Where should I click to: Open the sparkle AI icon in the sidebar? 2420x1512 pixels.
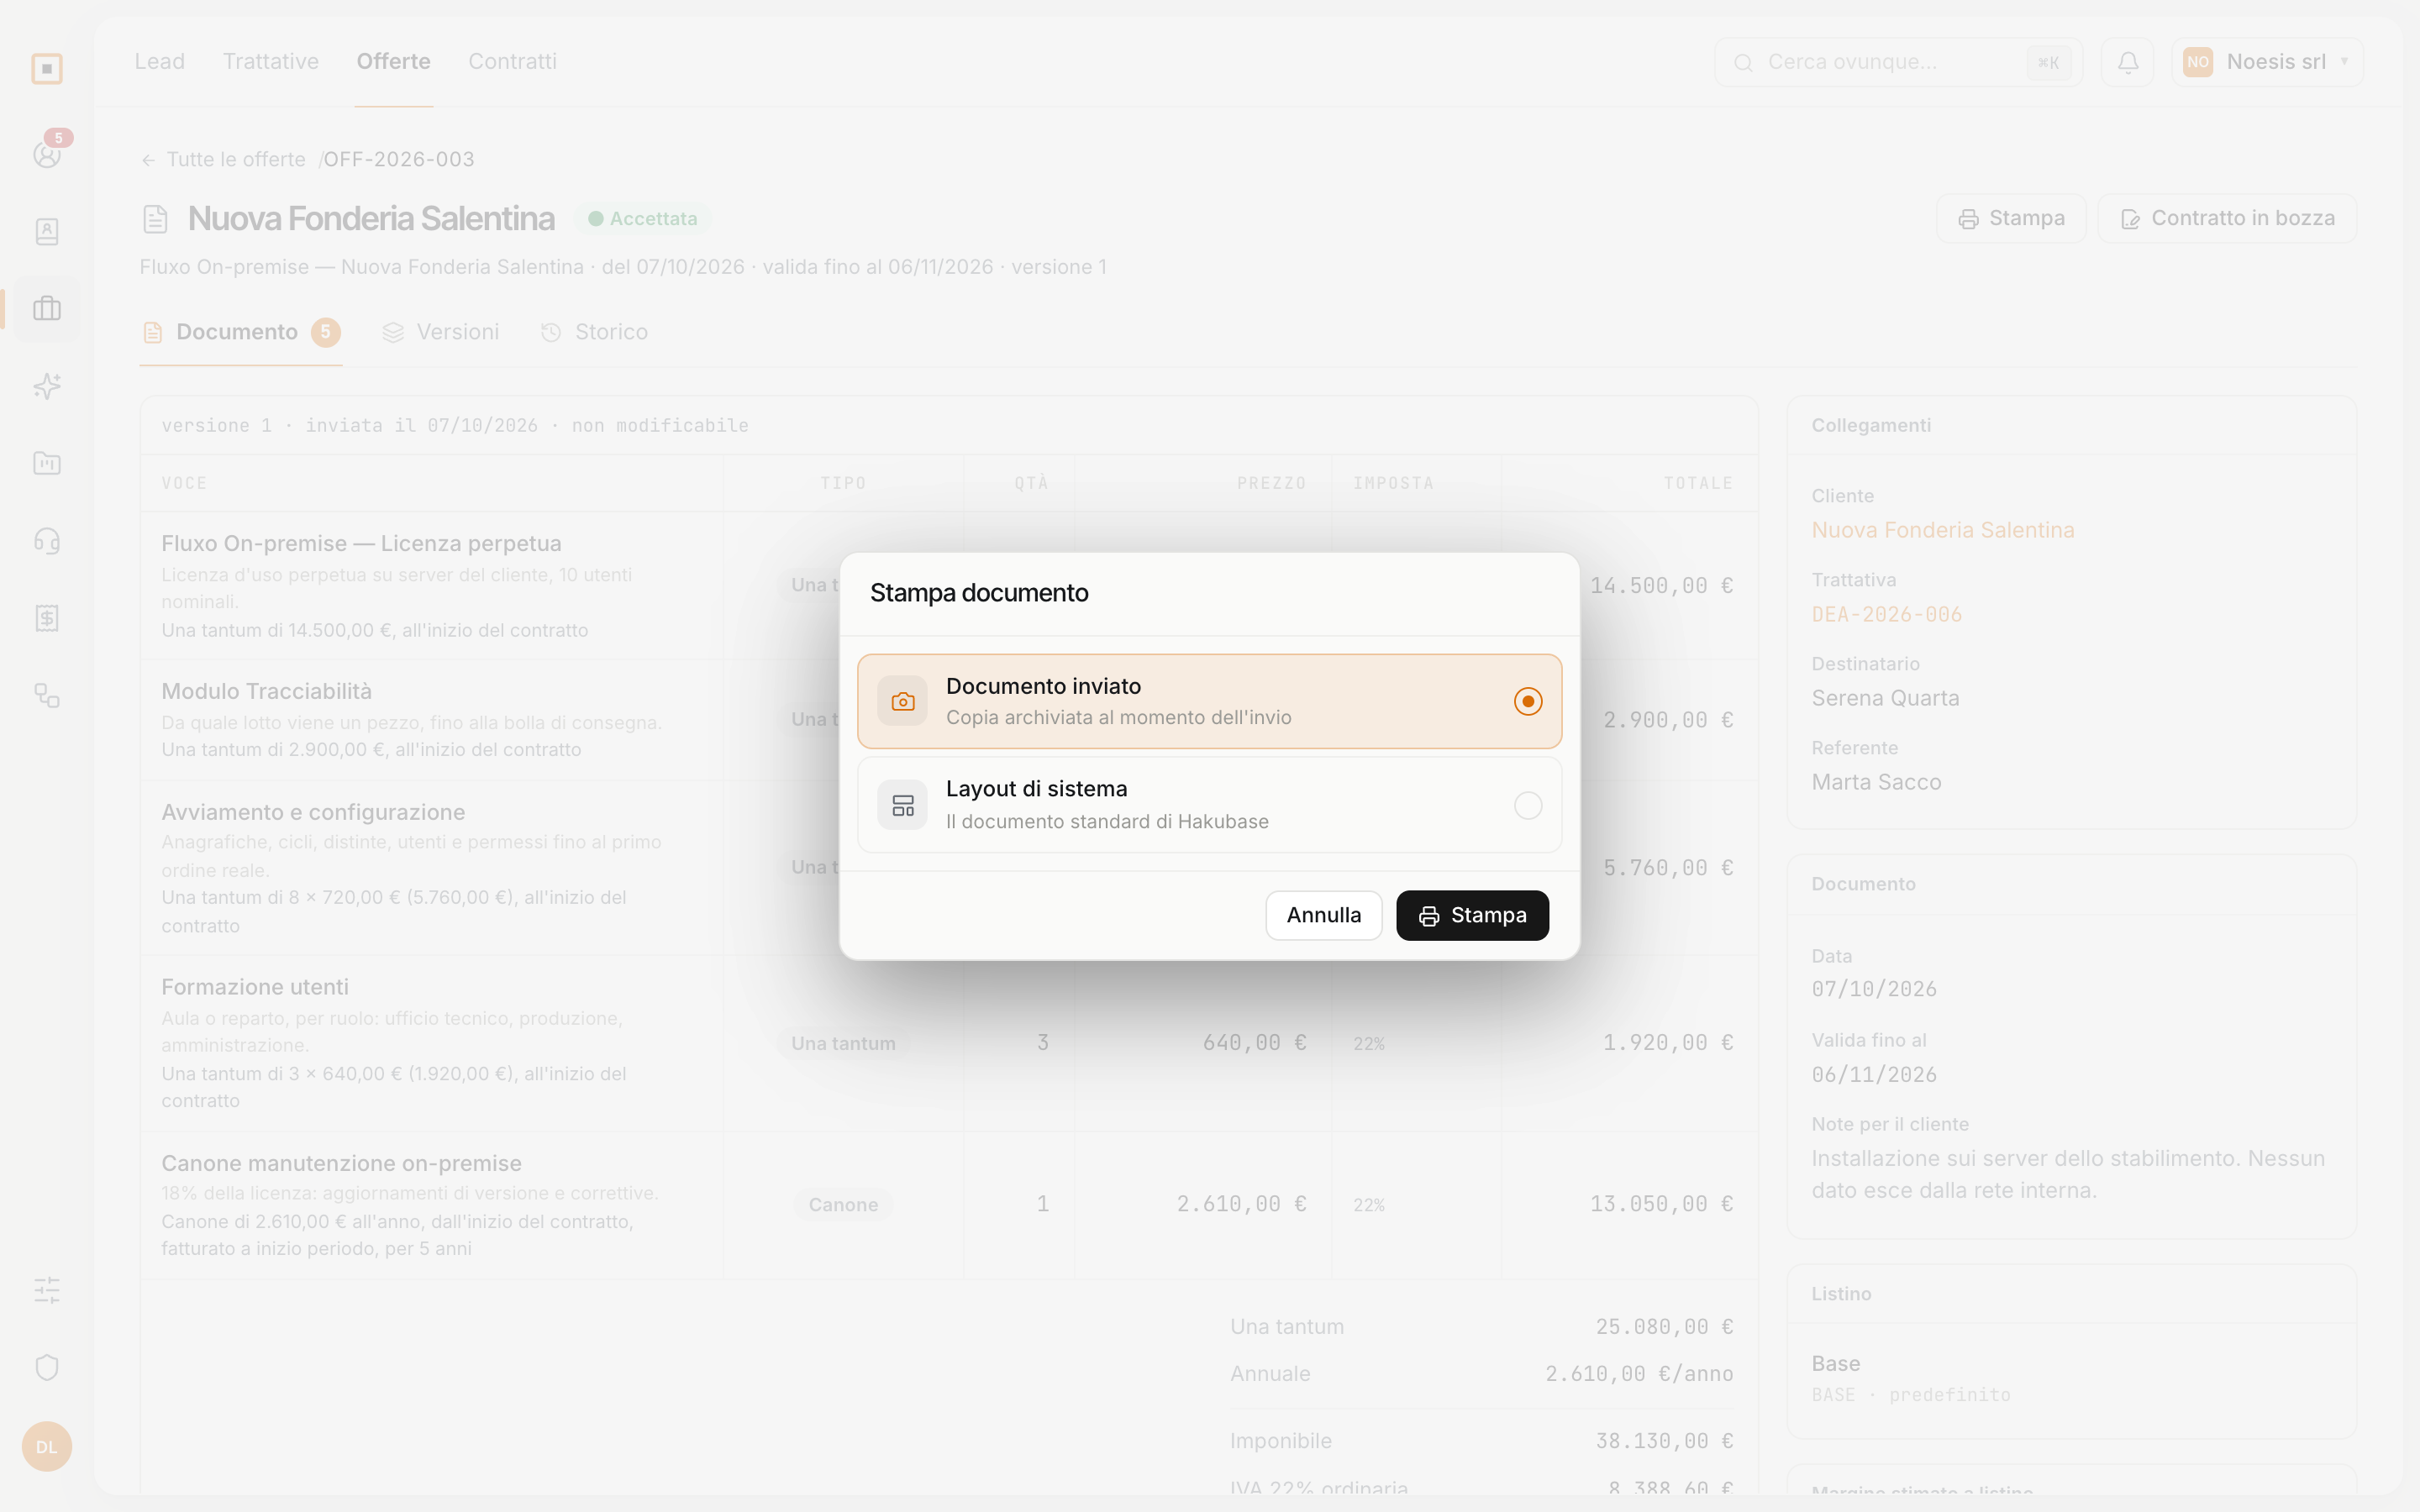point(47,386)
